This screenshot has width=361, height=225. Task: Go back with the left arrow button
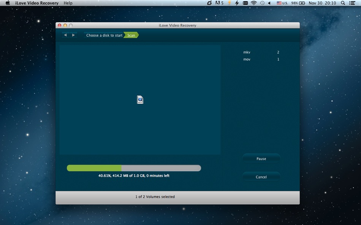[65, 35]
